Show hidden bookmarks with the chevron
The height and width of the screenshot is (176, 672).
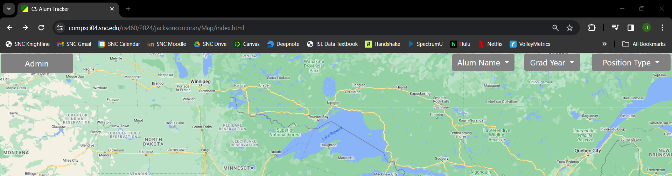(x=604, y=44)
